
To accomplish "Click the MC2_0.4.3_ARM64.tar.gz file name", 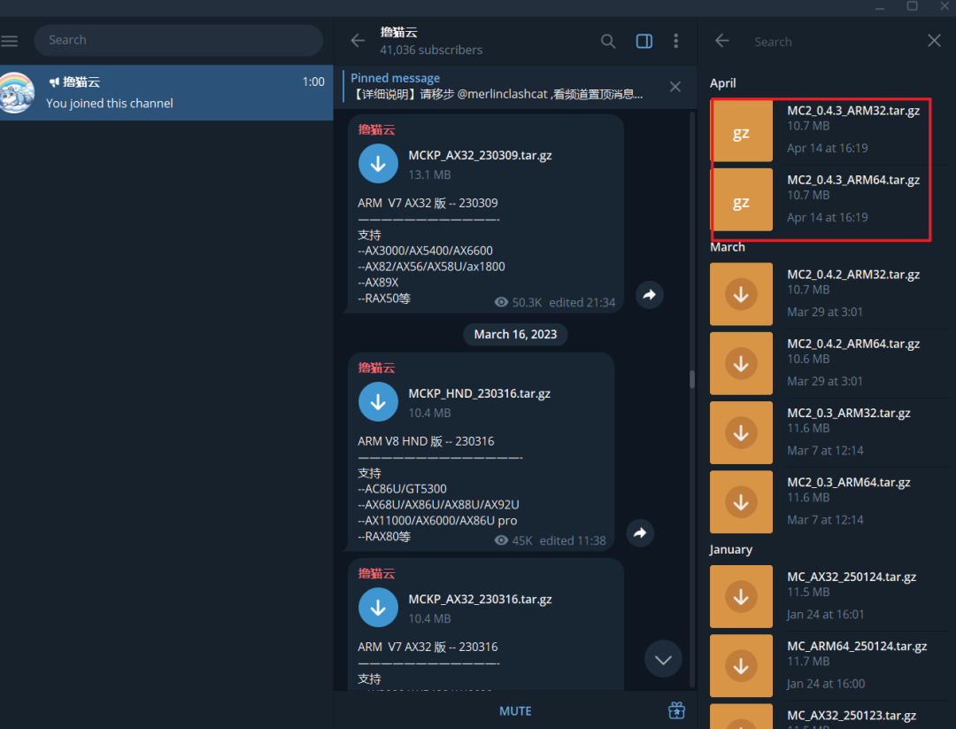I will [x=853, y=180].
